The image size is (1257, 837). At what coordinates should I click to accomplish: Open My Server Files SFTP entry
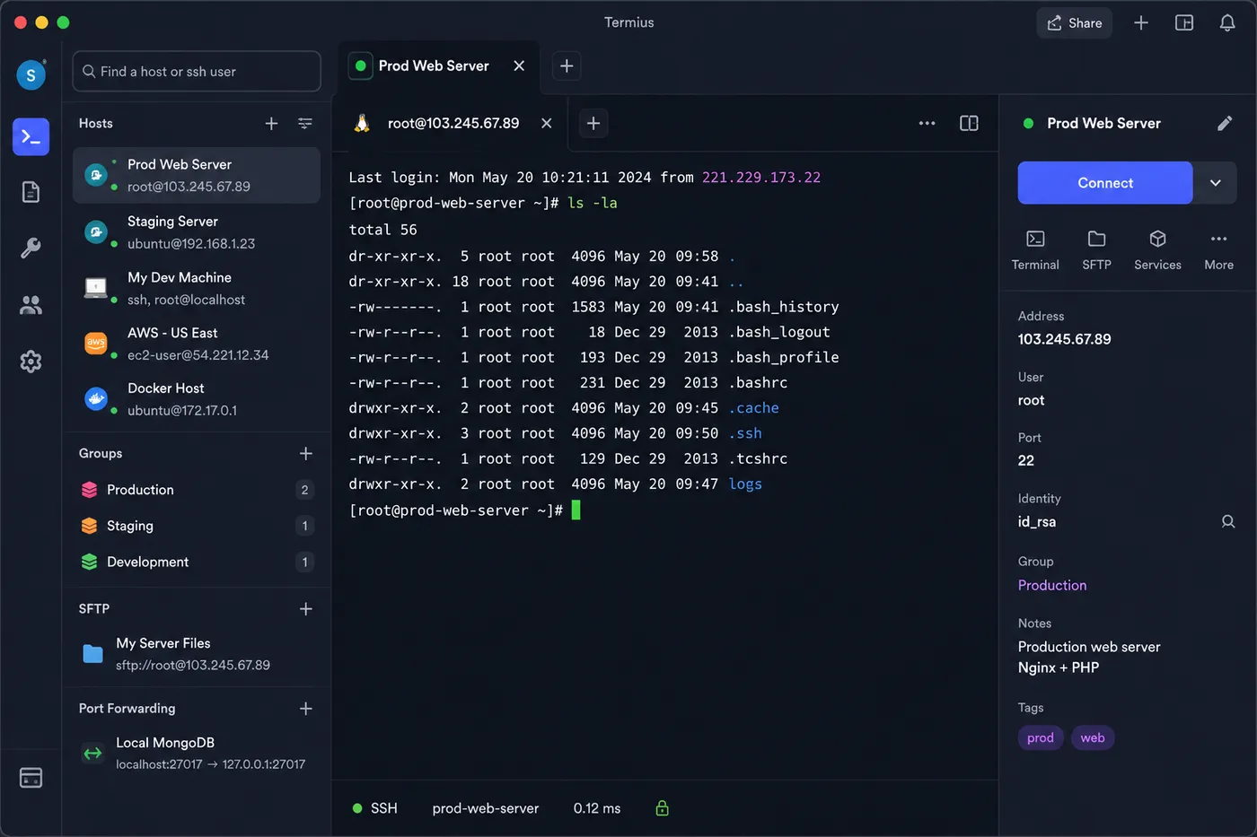pos(197,655)
